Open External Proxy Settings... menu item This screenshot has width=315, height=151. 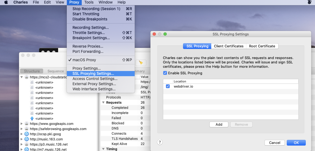[x=101, y=84]
